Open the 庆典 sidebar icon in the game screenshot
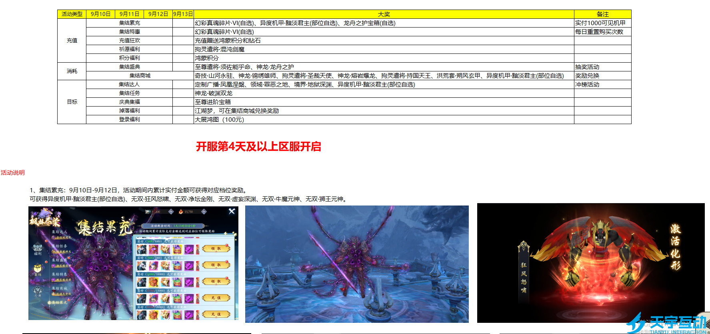This screenshot has width=710, height=334. [x=38, y=291]
